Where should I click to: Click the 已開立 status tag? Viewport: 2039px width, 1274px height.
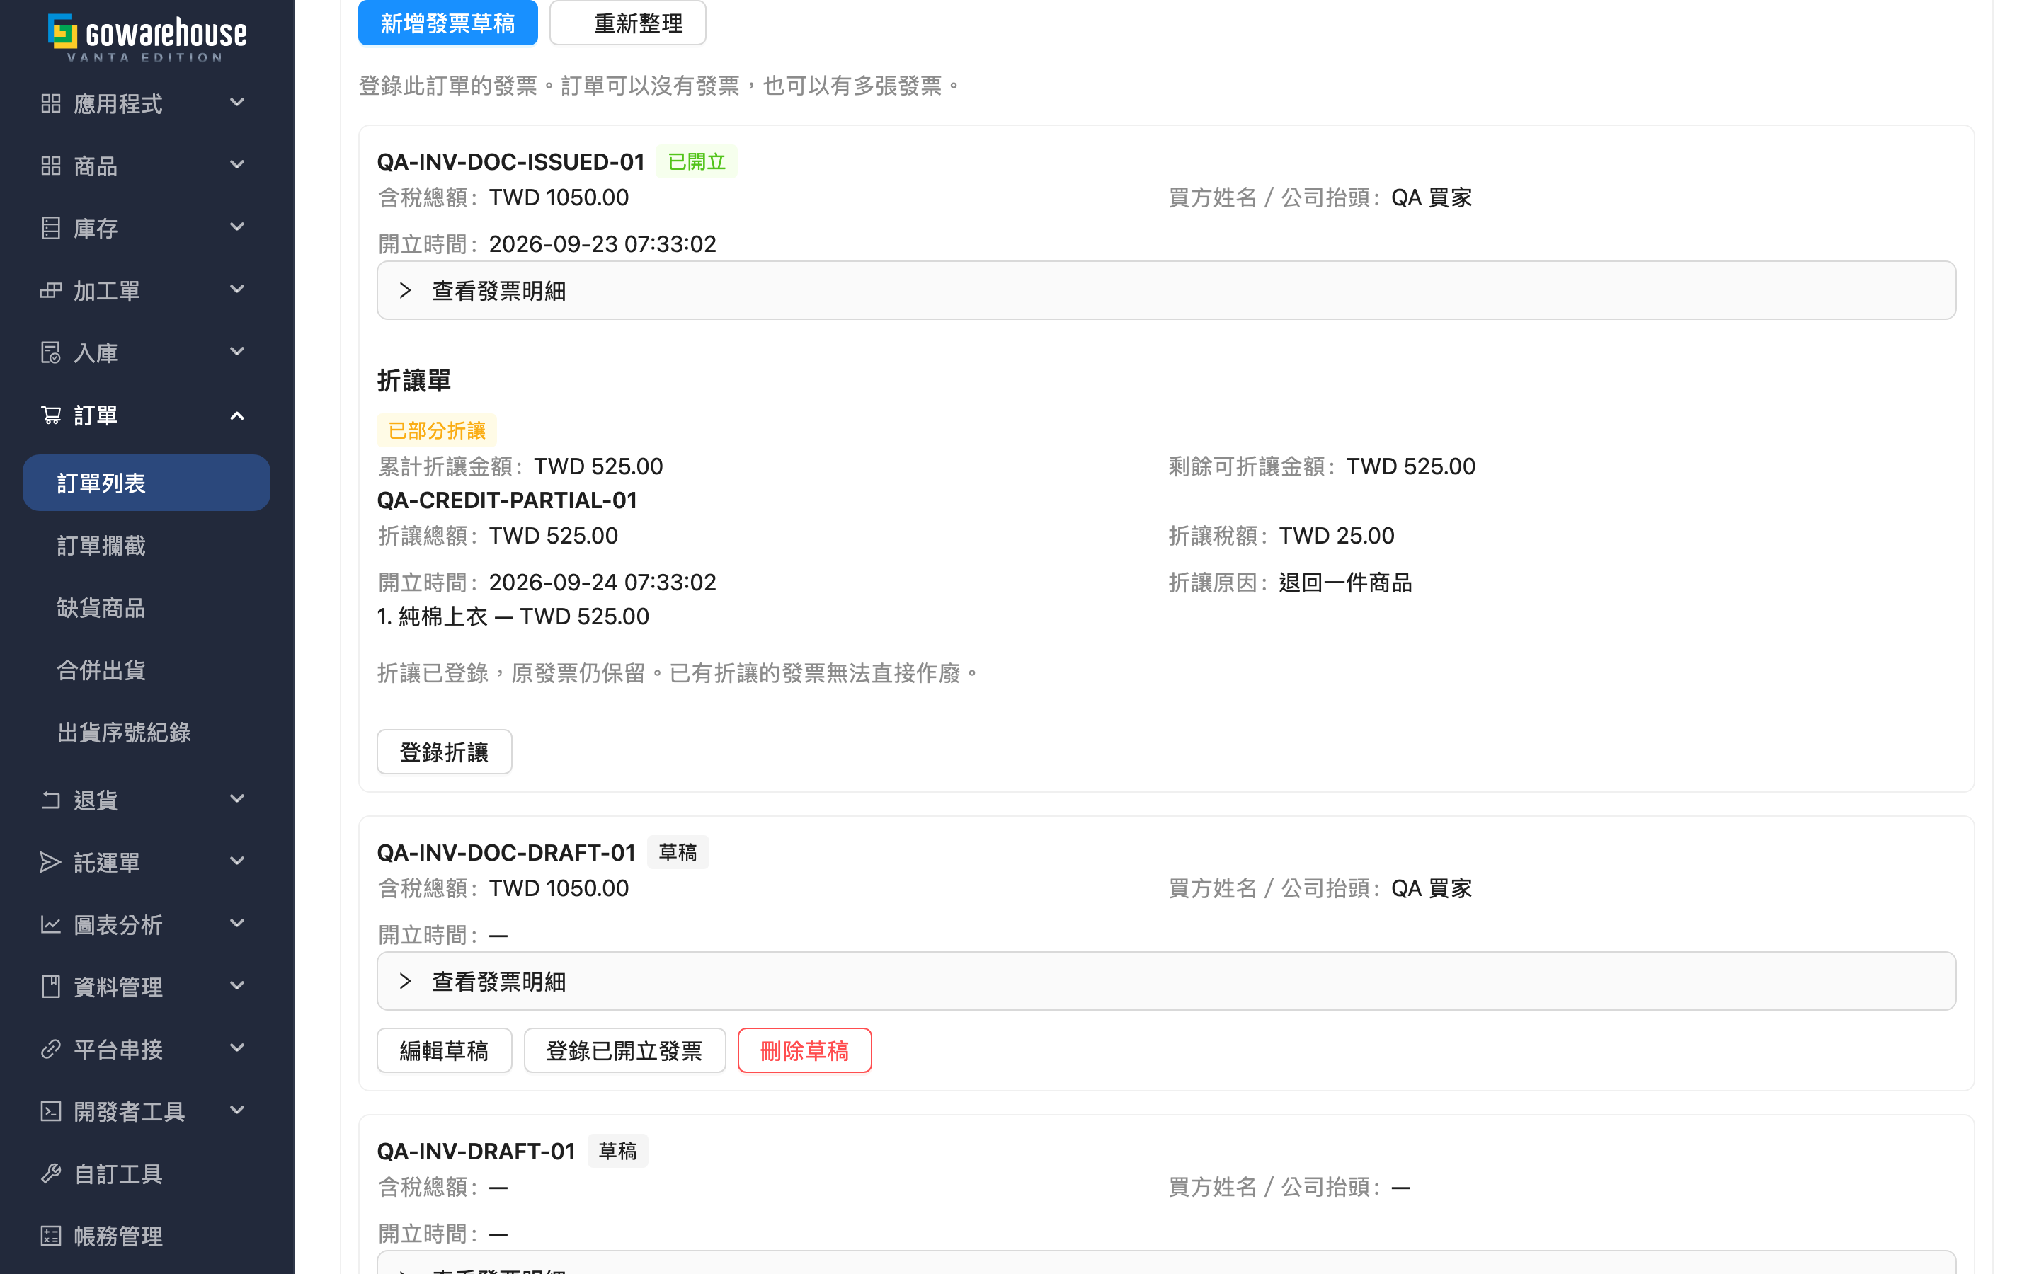click(697, 162)
